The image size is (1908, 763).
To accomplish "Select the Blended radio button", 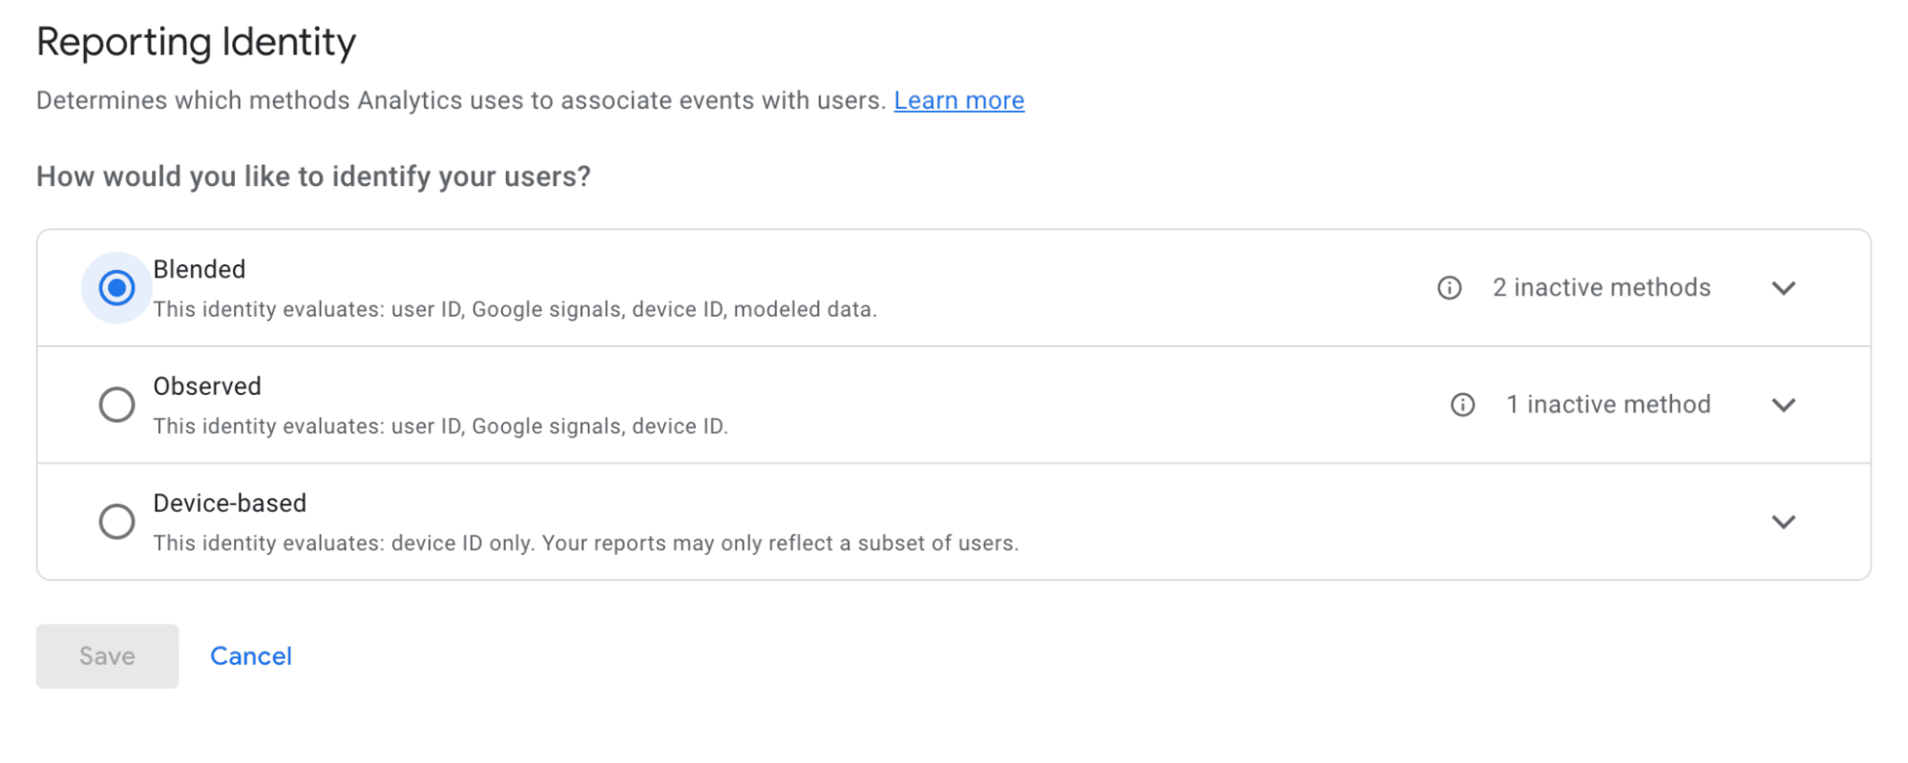I will point(115,285).
